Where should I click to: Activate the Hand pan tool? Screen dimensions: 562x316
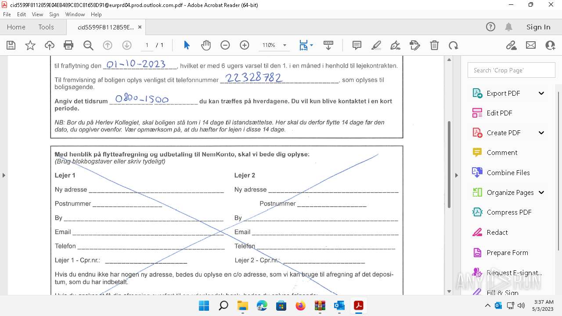coord(206,45)
